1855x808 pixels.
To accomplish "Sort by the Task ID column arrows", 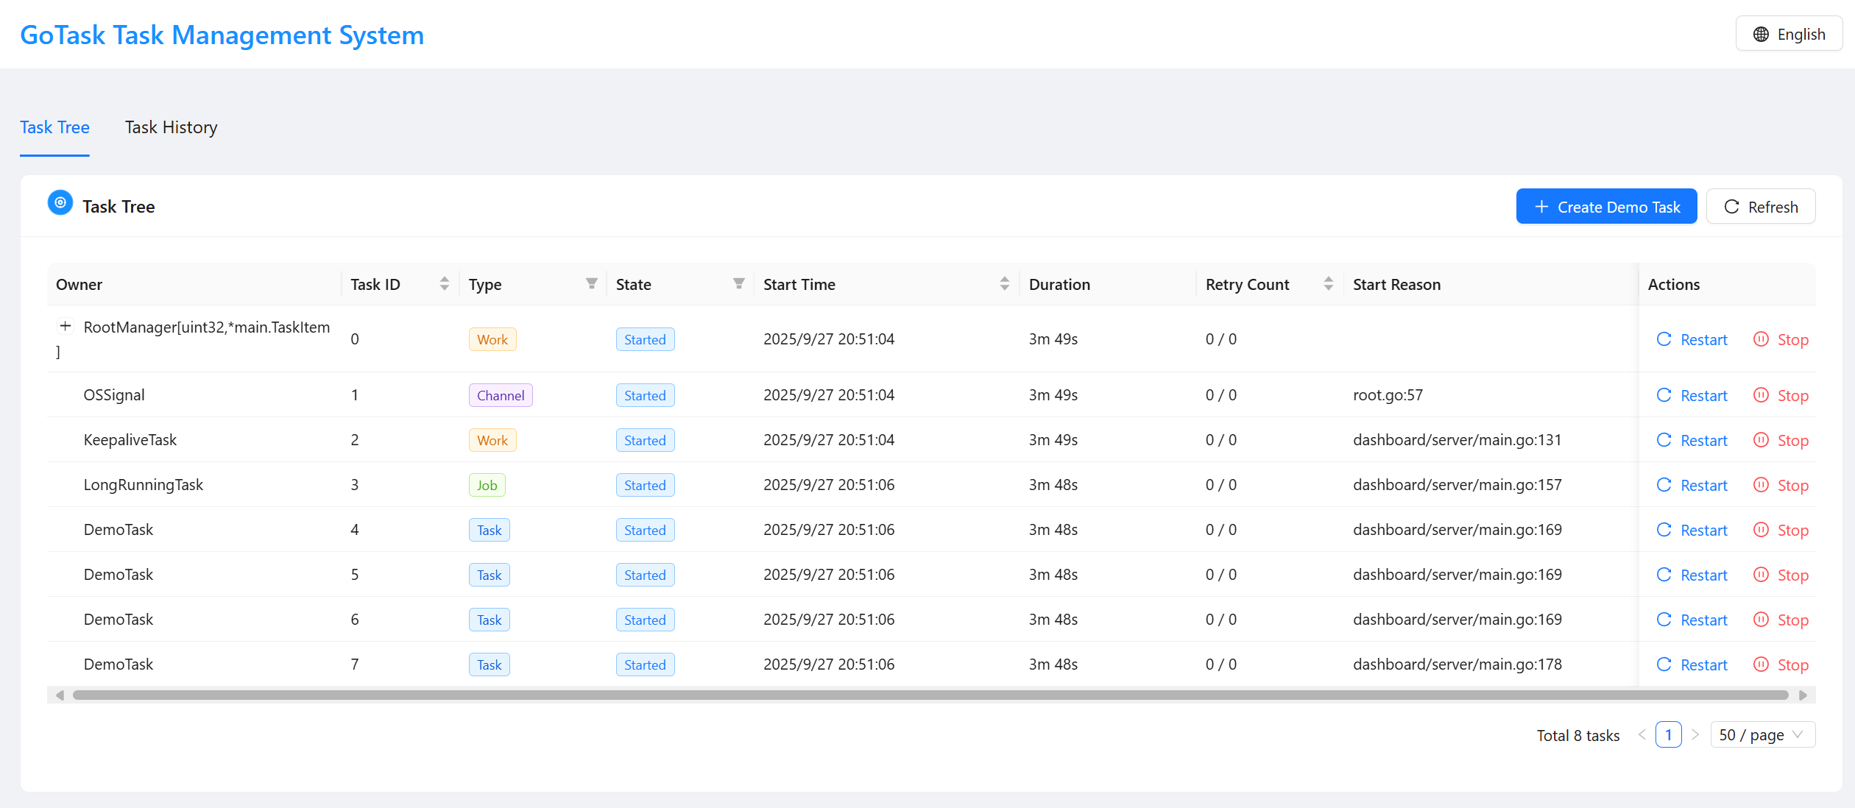I will click(x=444, y=284).
